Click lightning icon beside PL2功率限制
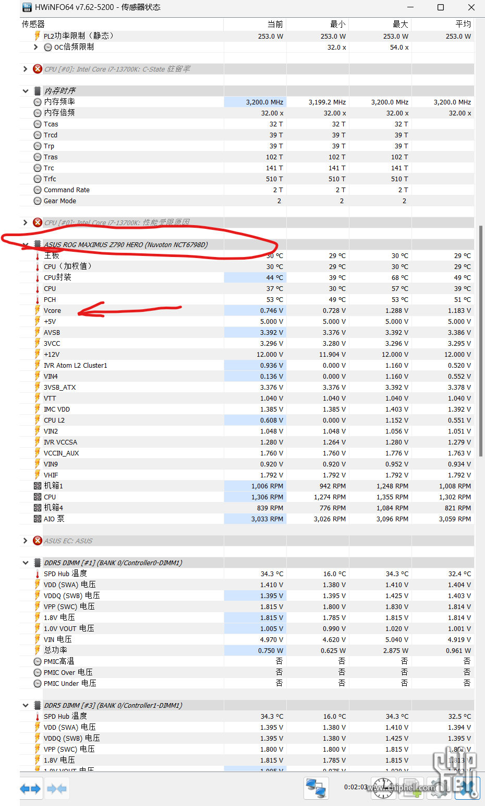This screenshot has width=485, height=806. point(38,36)
